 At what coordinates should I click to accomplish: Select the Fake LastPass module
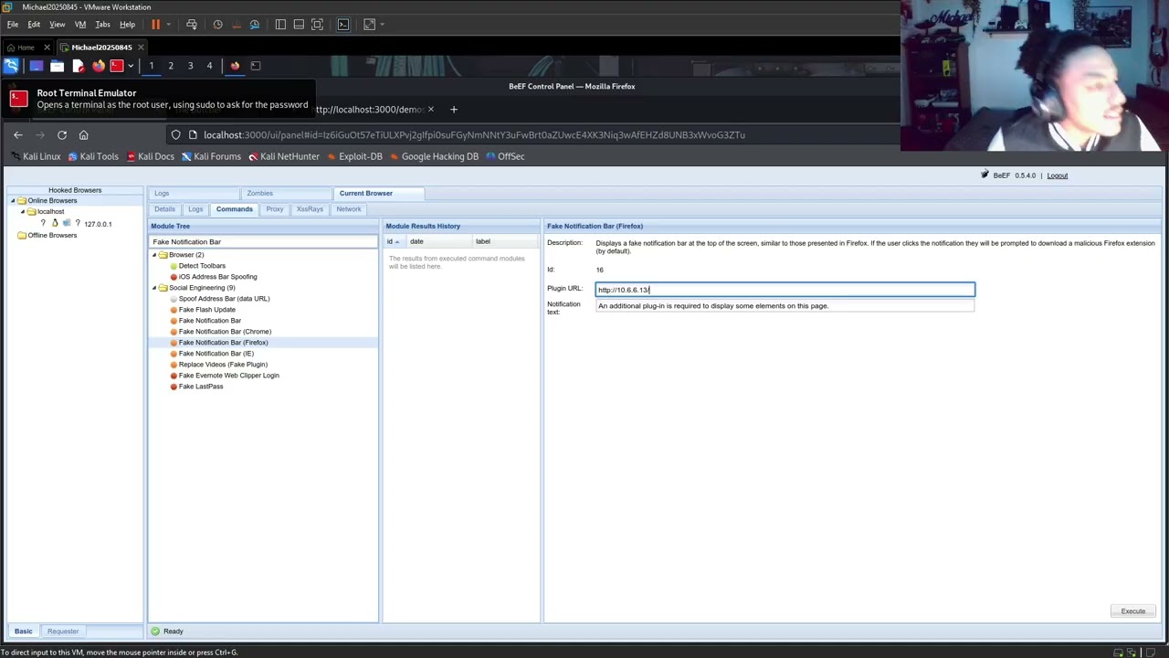point(201,387)
